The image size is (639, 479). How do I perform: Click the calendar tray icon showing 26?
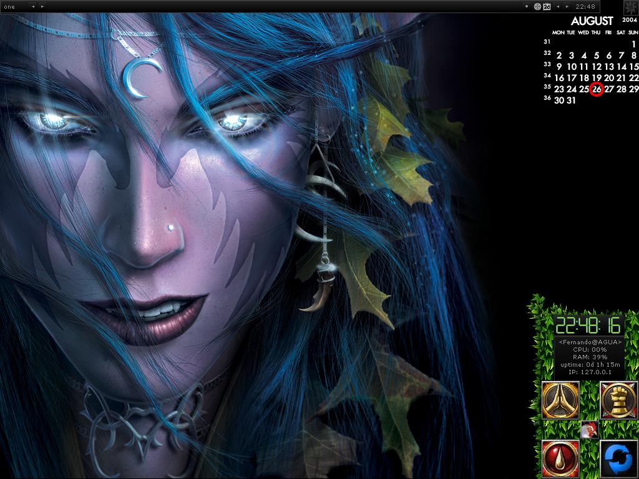[x=547, y=6]
